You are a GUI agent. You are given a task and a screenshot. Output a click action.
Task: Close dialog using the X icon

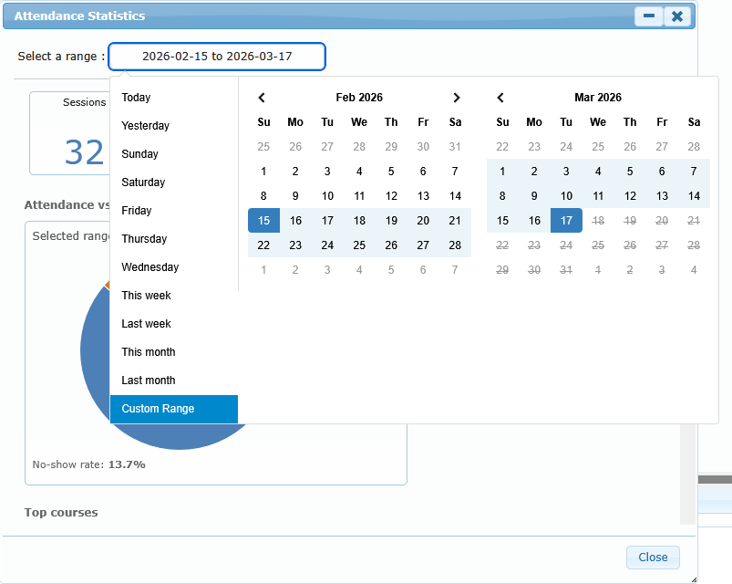tap(676, 16)
